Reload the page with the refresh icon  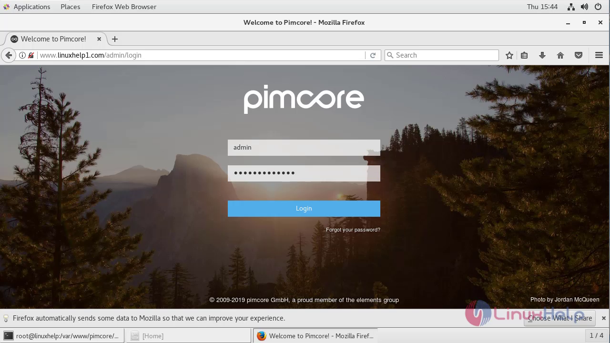[x=373, y=55]
